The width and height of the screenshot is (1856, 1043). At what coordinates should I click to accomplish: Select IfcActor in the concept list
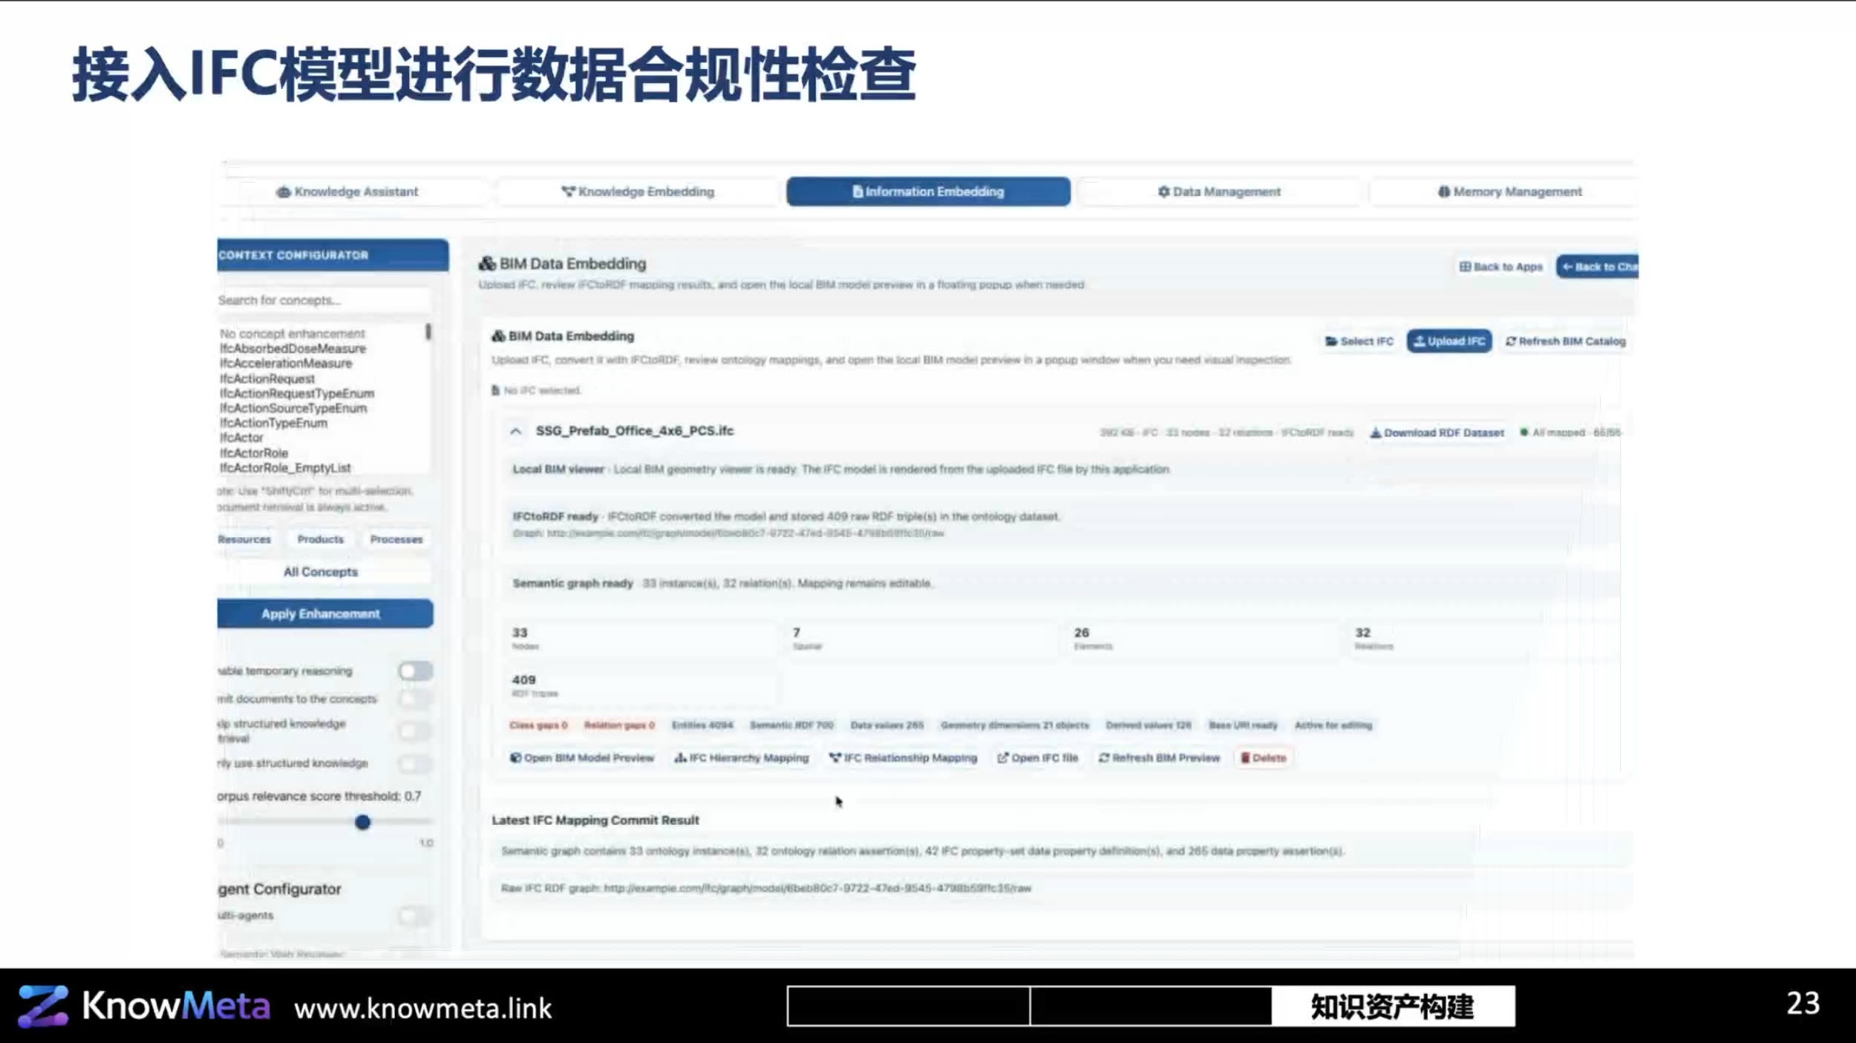[241, 438]
